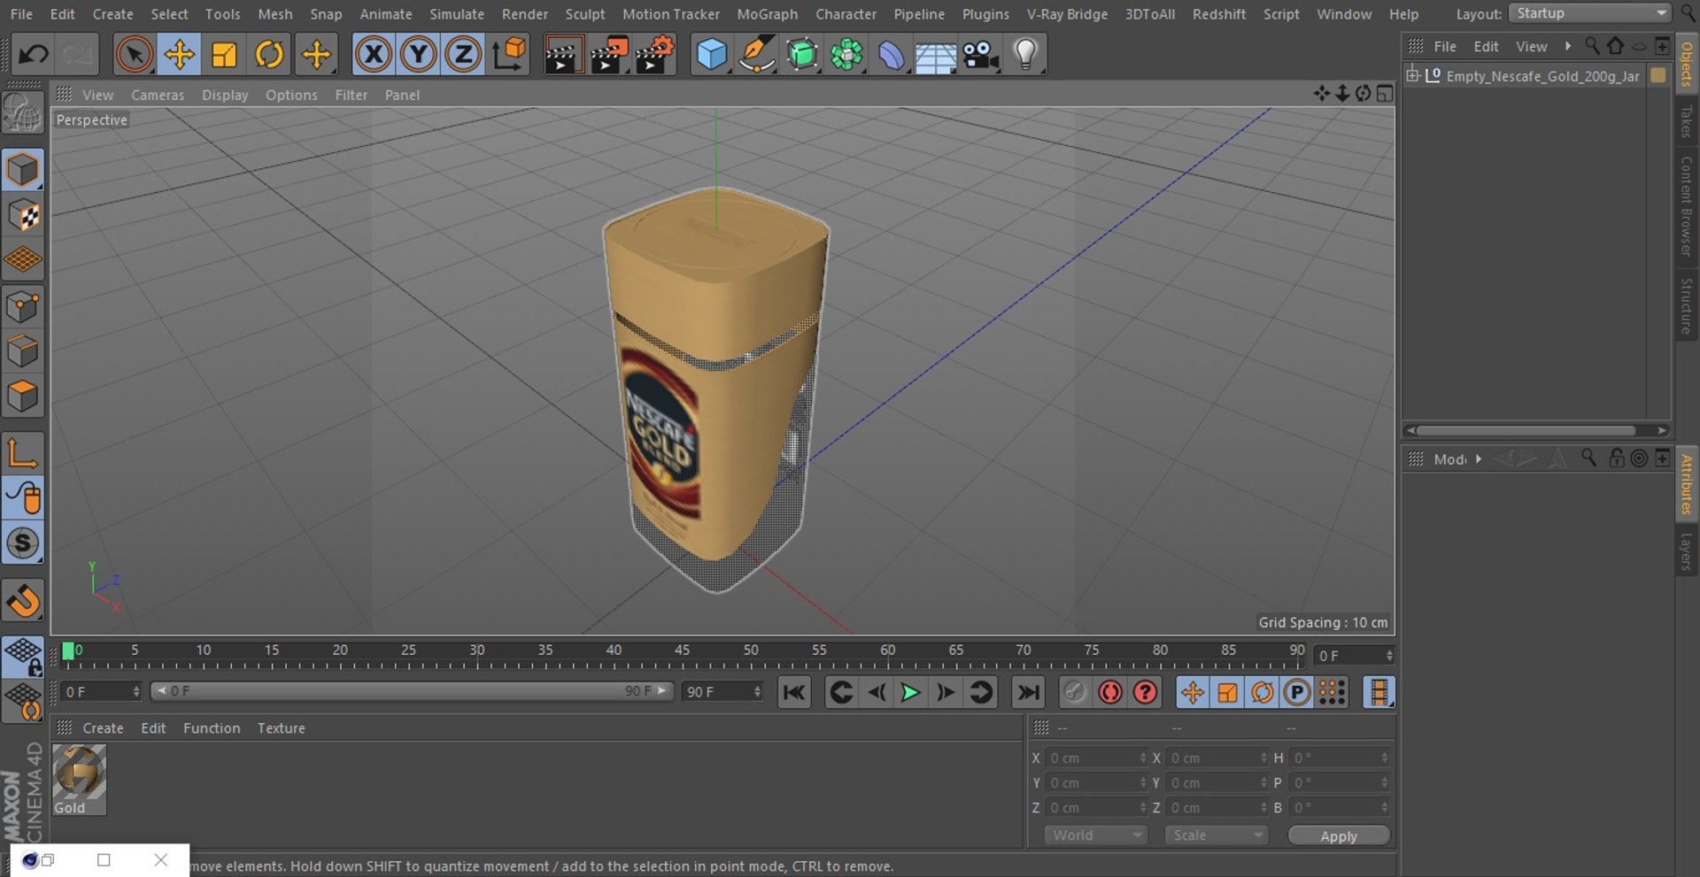Click Render View clapperboard icon

(x=562, y=55)
